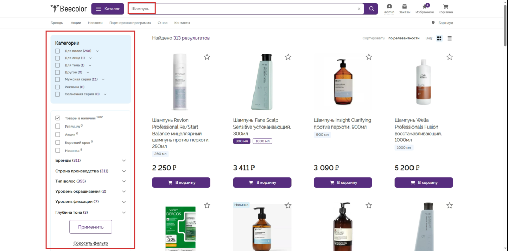
Task: Go to the 'Акции' menu item
Action: tap(76, 23)
